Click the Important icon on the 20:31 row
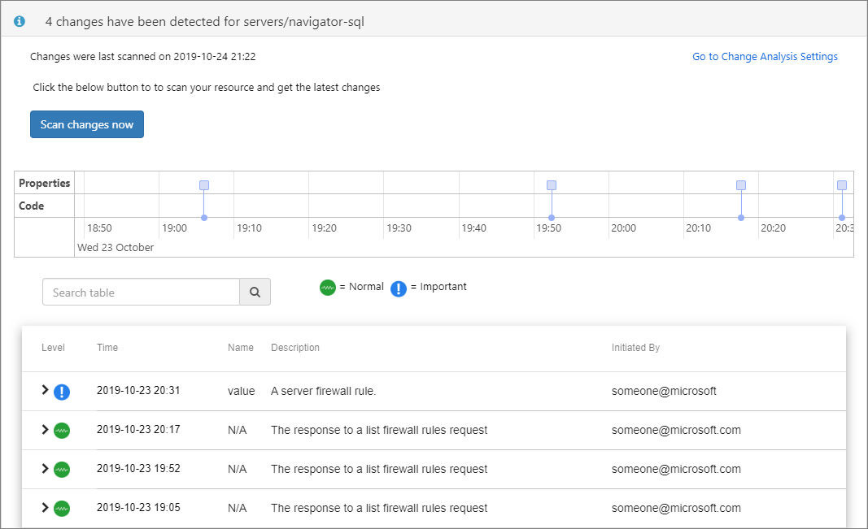Image resolution: width=868 pixels, height=529 pixels. click(x=62, y=392)
